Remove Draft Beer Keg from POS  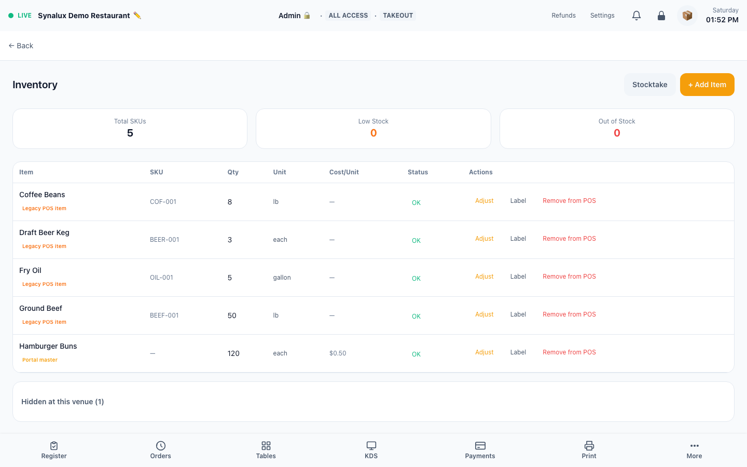tap(569, 239)
